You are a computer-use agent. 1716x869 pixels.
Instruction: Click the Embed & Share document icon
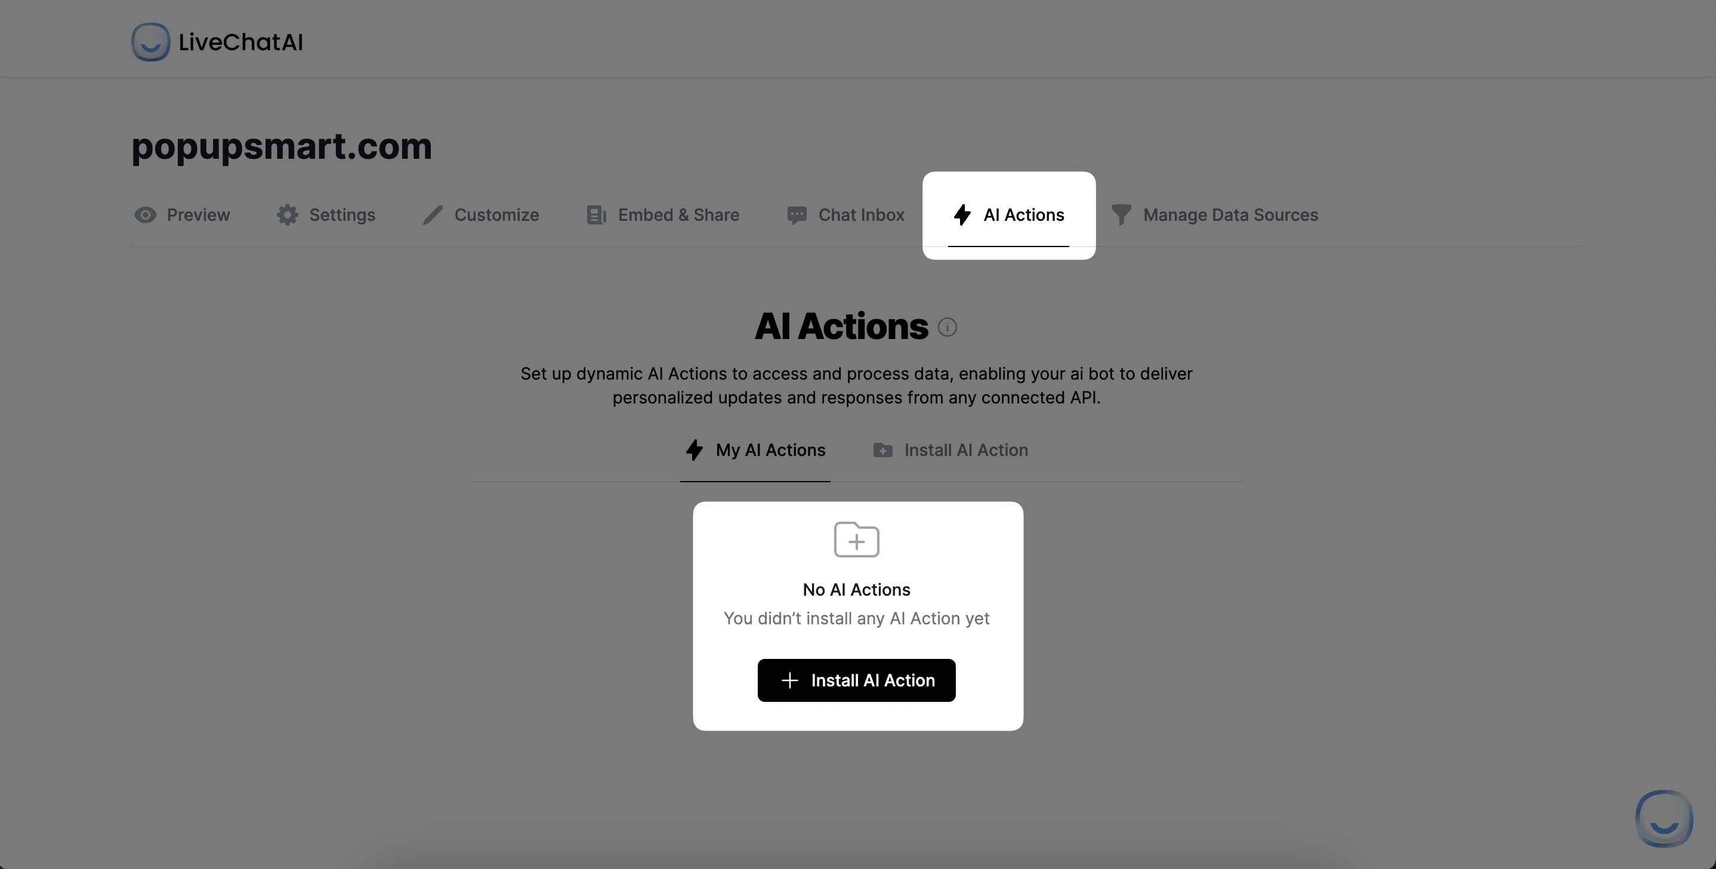[595, 215]
